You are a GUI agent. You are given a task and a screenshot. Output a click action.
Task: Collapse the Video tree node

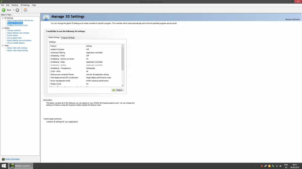point(3,46)
